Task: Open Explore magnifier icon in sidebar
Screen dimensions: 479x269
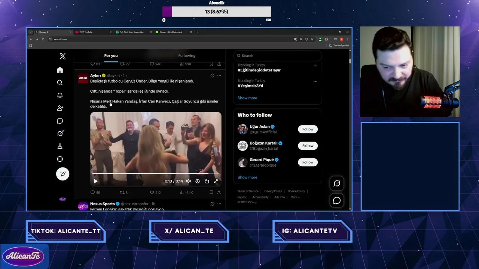Action: tap(60, 83)
